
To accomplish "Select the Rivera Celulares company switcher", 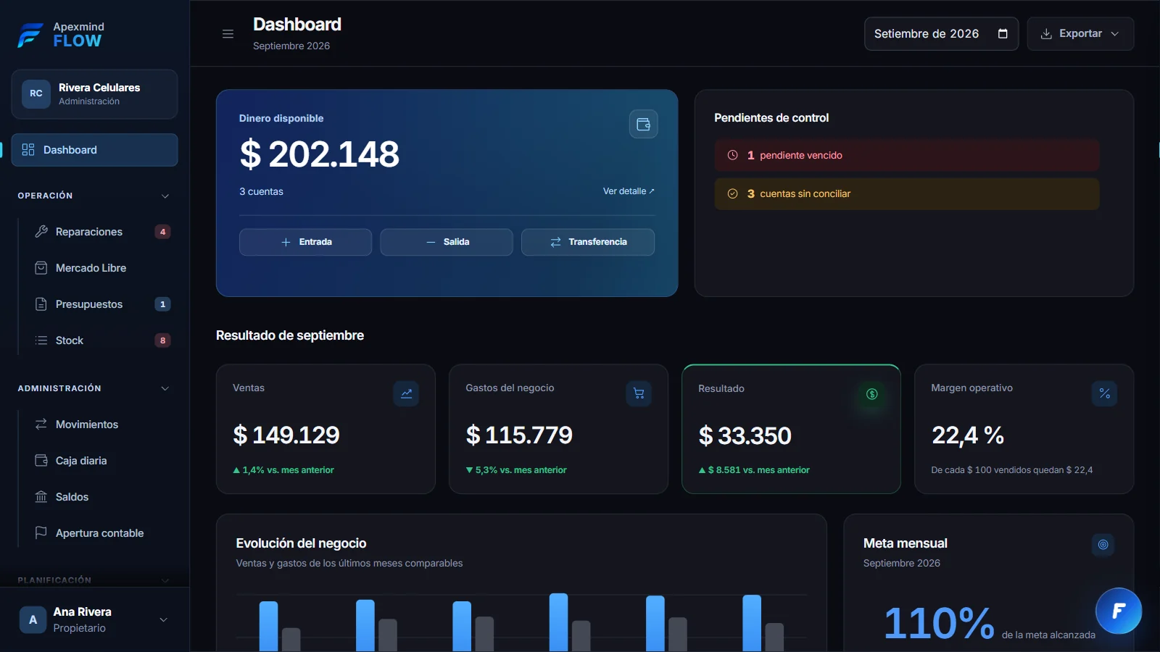I will 94,94.
